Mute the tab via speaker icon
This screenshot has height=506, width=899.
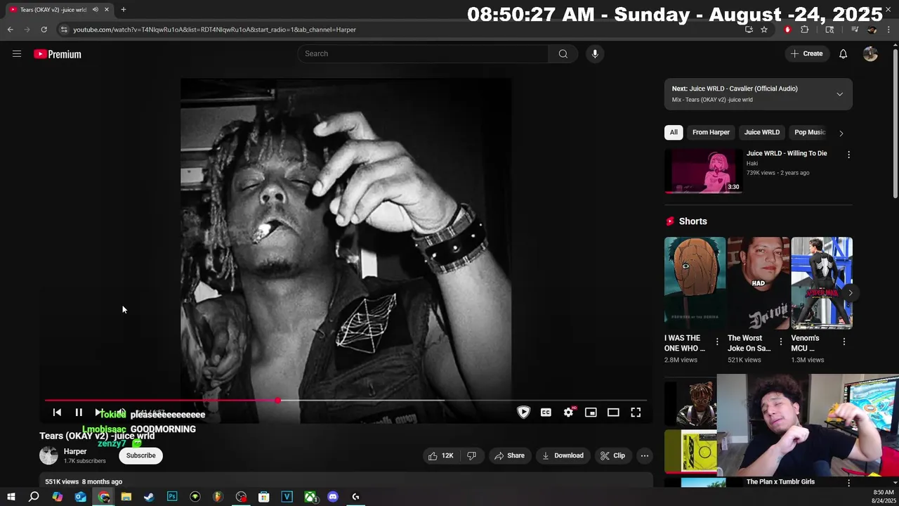tap(95, 10)
